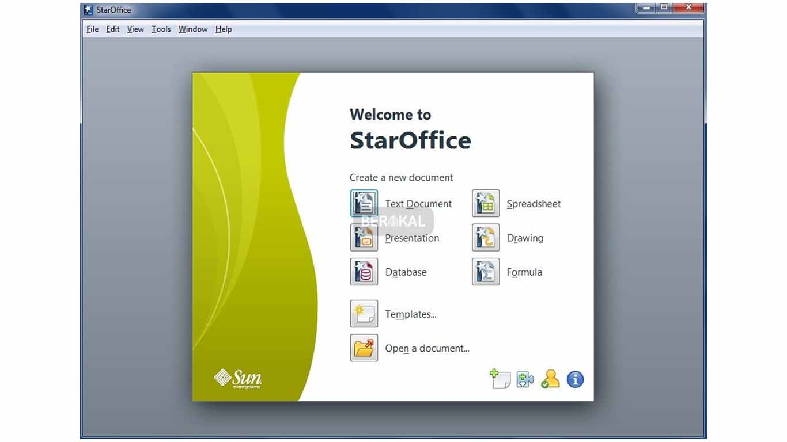Open the Window menu

tap(193, 29)
